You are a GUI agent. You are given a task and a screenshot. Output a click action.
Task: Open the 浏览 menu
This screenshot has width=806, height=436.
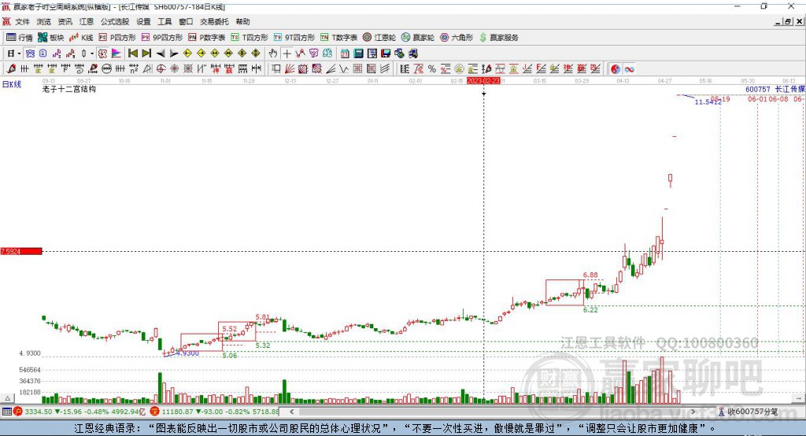44,21
